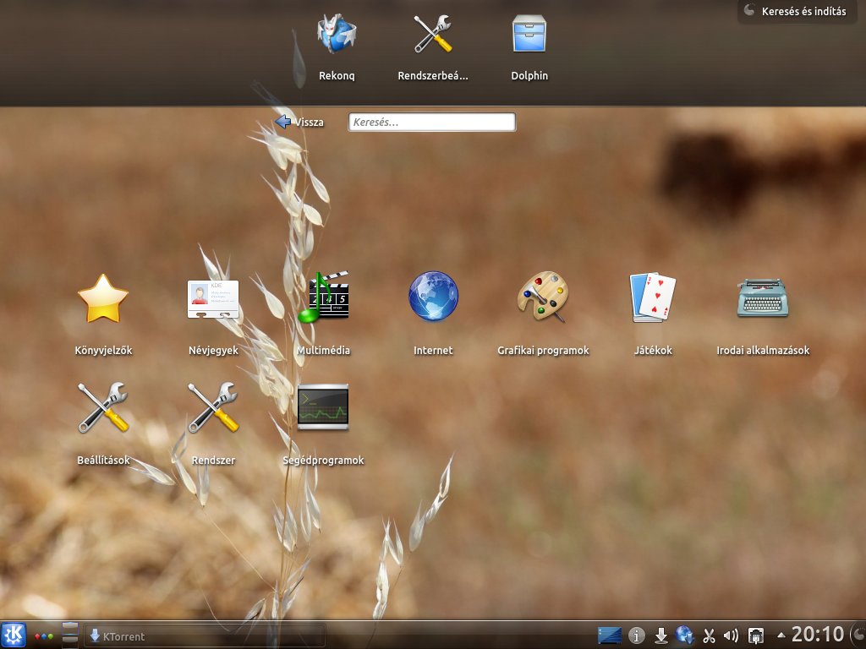
Task: Open the Beállítások category
Action: click(103, 424)
